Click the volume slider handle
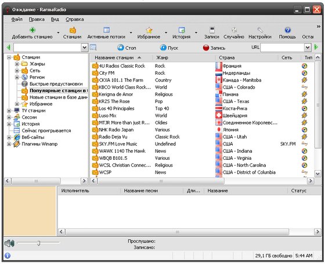Screen dimensions: 325x264 [x=38, y=243]
